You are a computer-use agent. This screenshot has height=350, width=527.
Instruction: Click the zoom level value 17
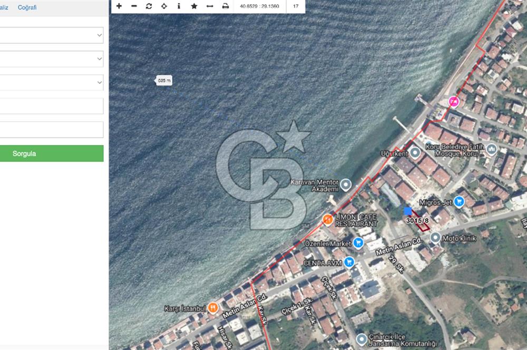[296, 6]
